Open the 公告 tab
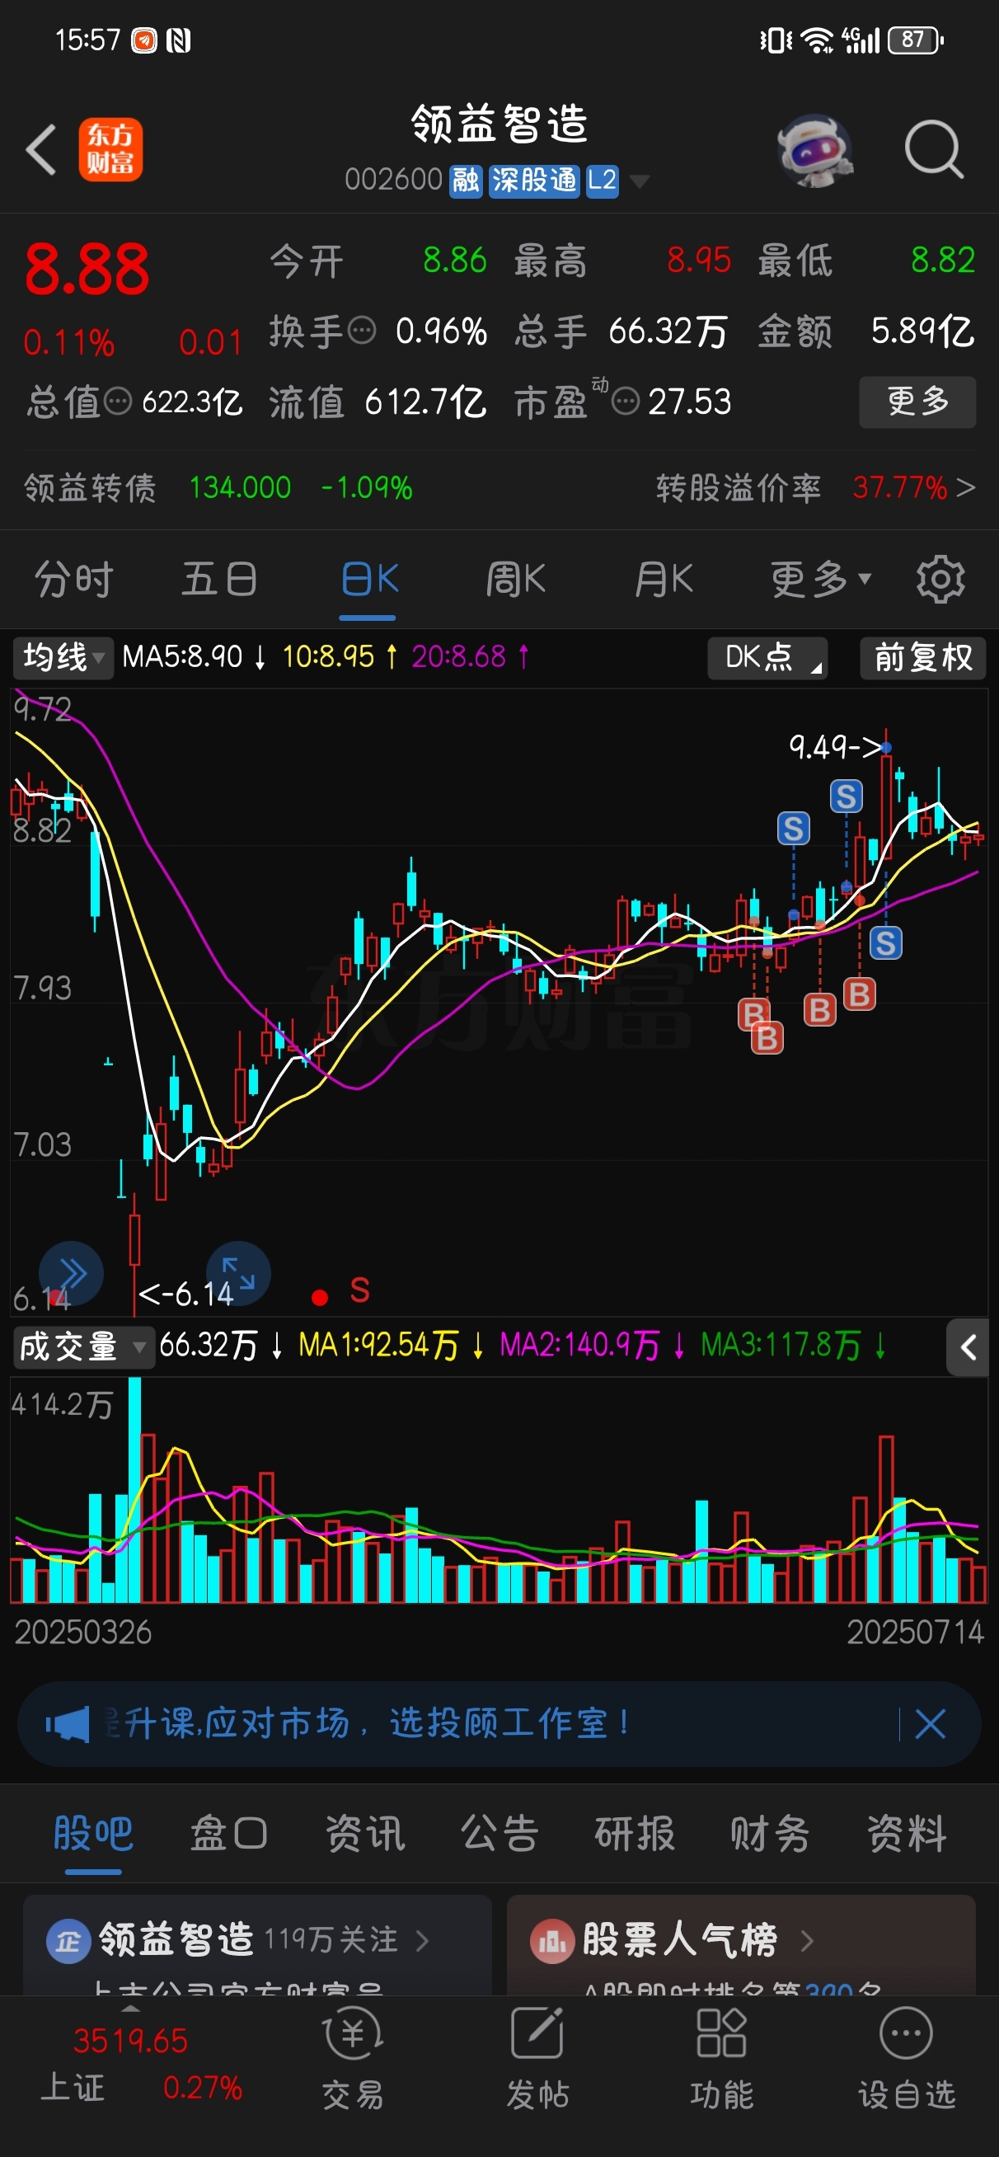The height and width of the screenshot is (2157, 999). [500, 1833]
